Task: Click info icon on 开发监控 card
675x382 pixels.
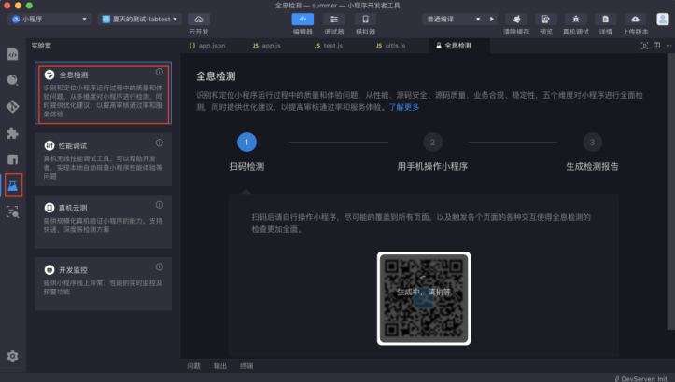Action: click(x=160, y=266)
